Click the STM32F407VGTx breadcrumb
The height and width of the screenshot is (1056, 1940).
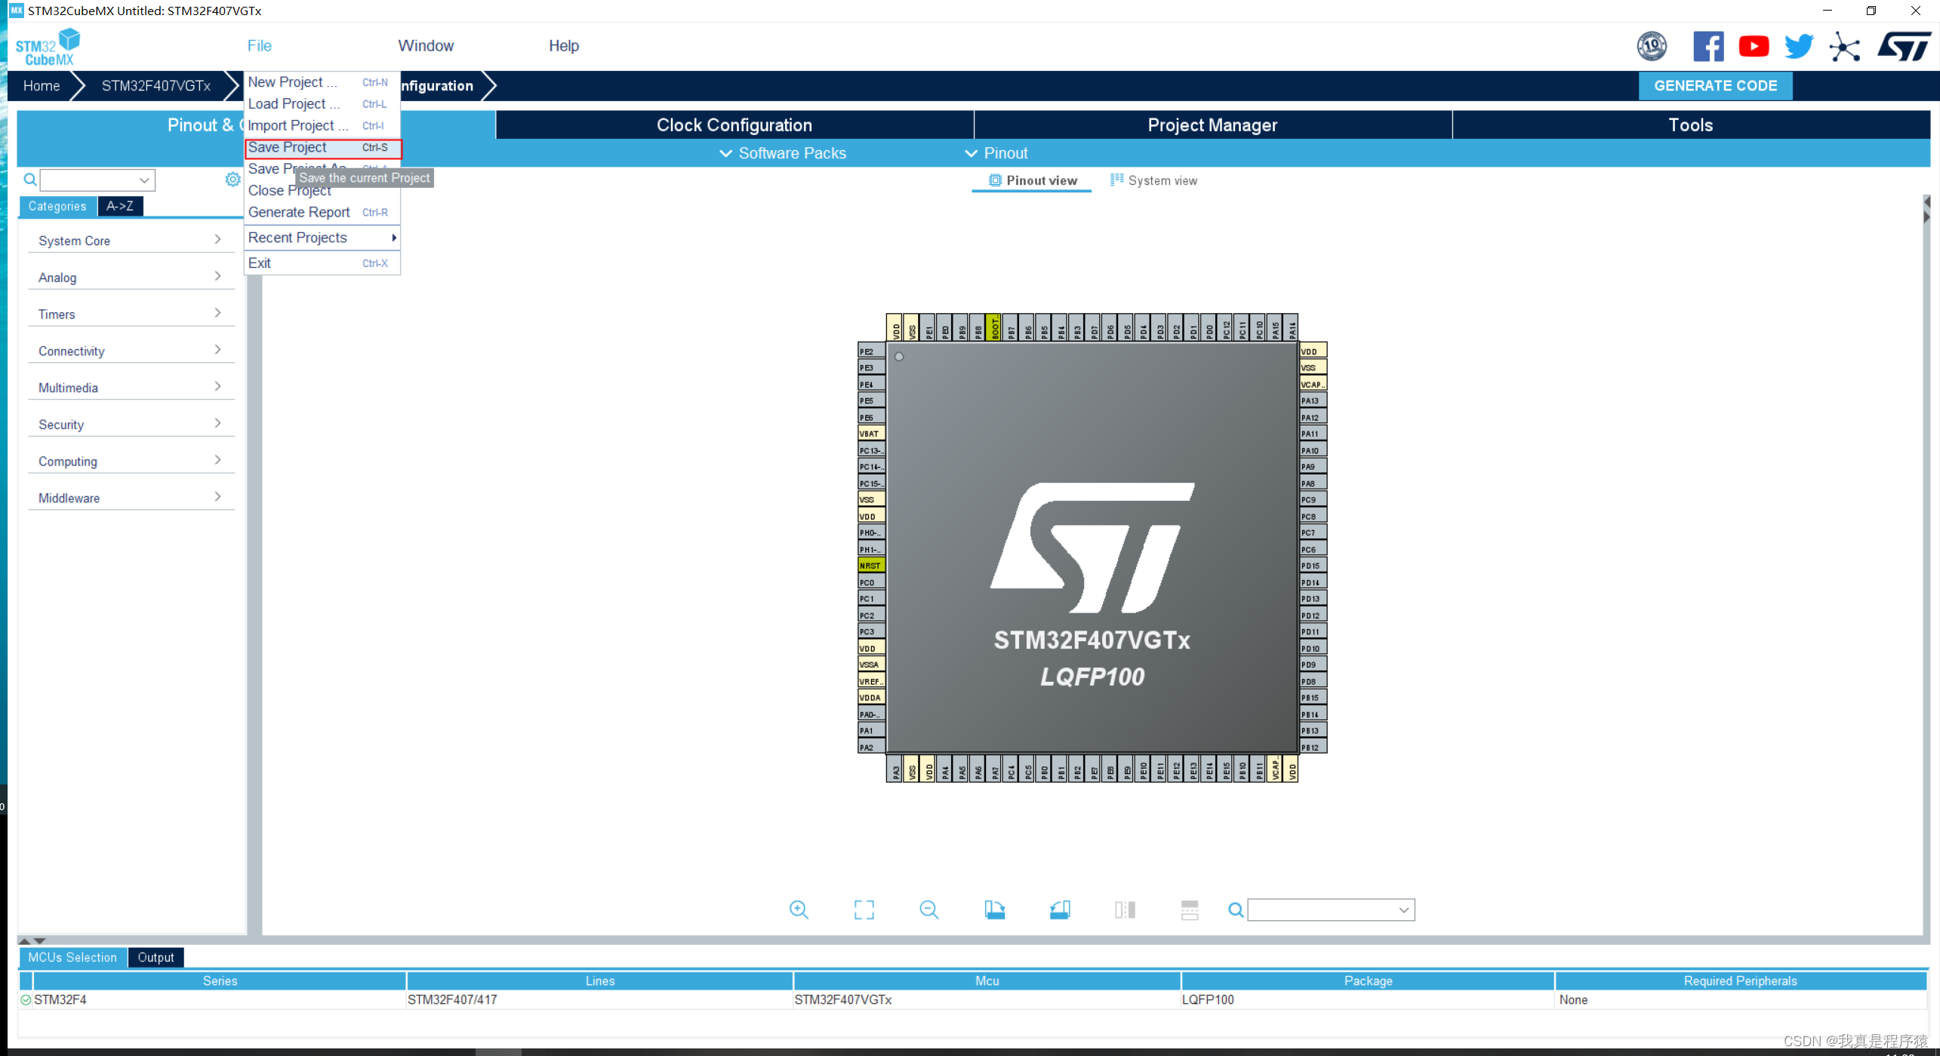156,86
